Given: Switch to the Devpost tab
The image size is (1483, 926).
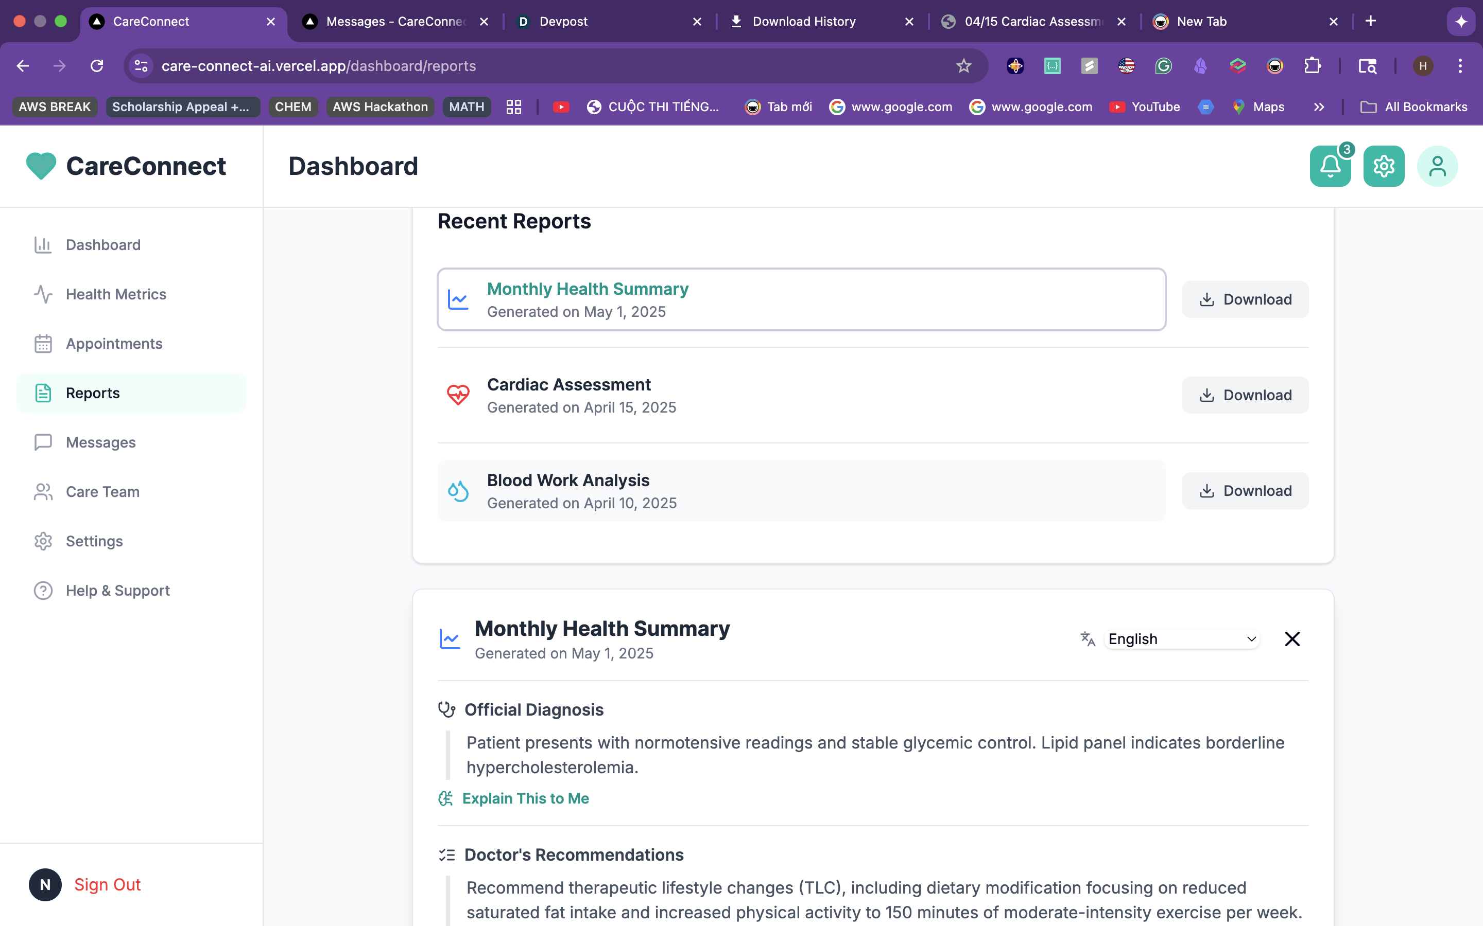Looking at the screenshot, I should click(x=563, y=22).
